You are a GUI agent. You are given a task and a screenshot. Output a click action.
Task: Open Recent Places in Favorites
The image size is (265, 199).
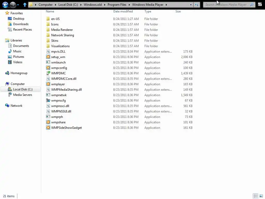tap(23, 30)
